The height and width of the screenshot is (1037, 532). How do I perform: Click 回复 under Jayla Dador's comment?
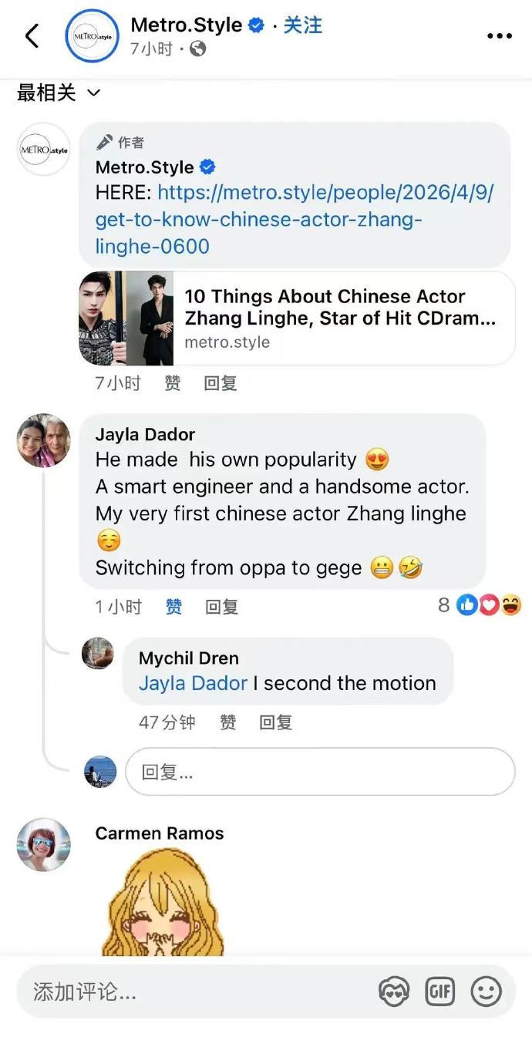(x=221, y=606)
